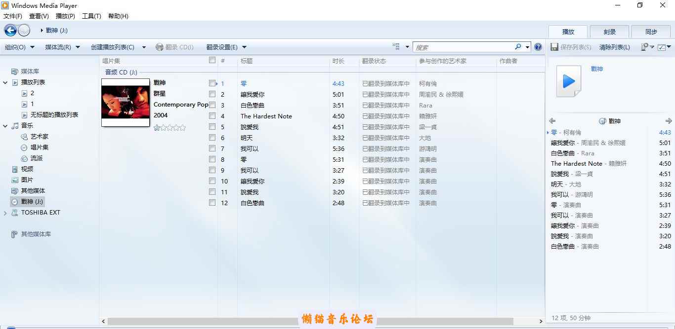This screenshot has height=329, width=675.
Task: Select the 戰神 (J:) CD icon in sidebar
Action: coord(15,202)
